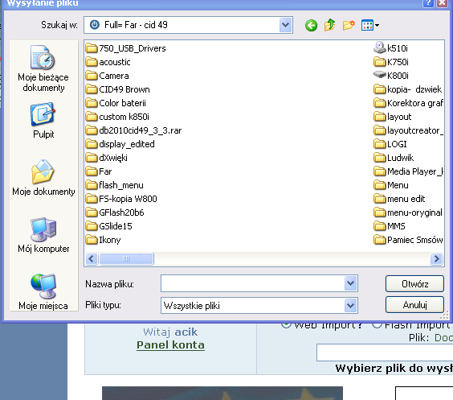Go to Pulpit in places bar
This screenshot has width=453, height=400.
43,121
